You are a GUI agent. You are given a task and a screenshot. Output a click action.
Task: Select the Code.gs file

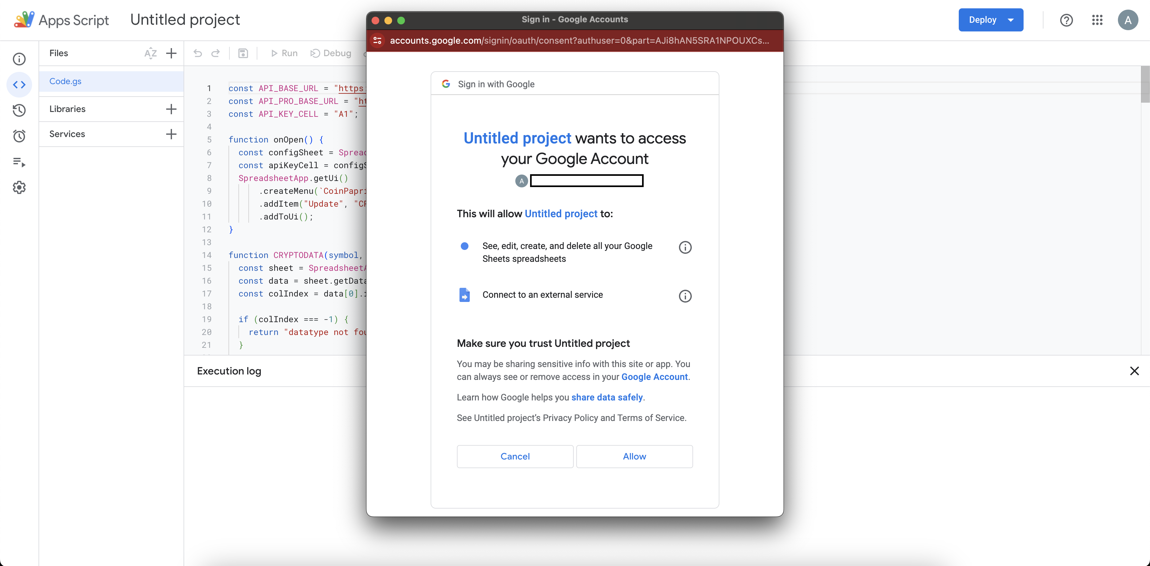[x=66, y=81]
